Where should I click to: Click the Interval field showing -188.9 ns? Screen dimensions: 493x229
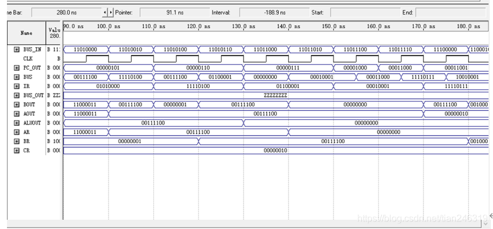274,13
